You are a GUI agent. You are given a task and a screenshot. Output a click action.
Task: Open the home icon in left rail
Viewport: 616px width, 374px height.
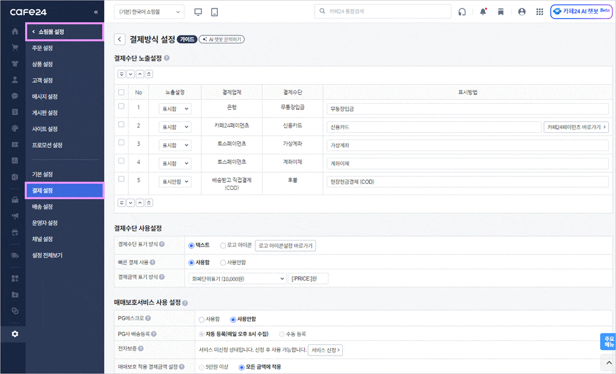[15, 32]
